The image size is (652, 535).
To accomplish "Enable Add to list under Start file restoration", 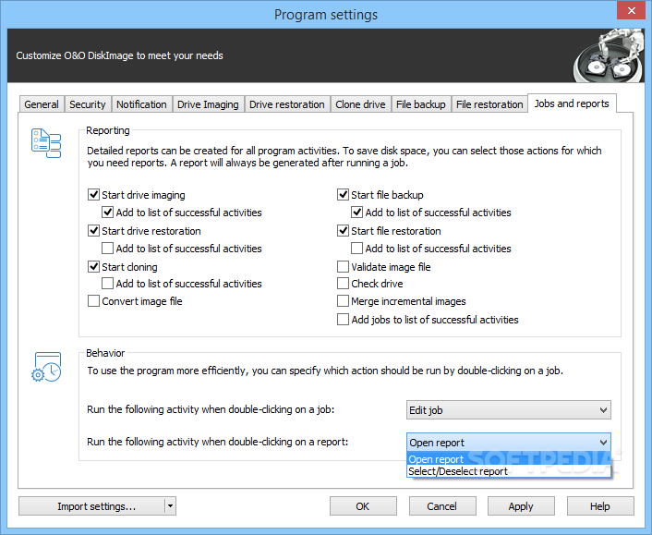I will (357, 249).
